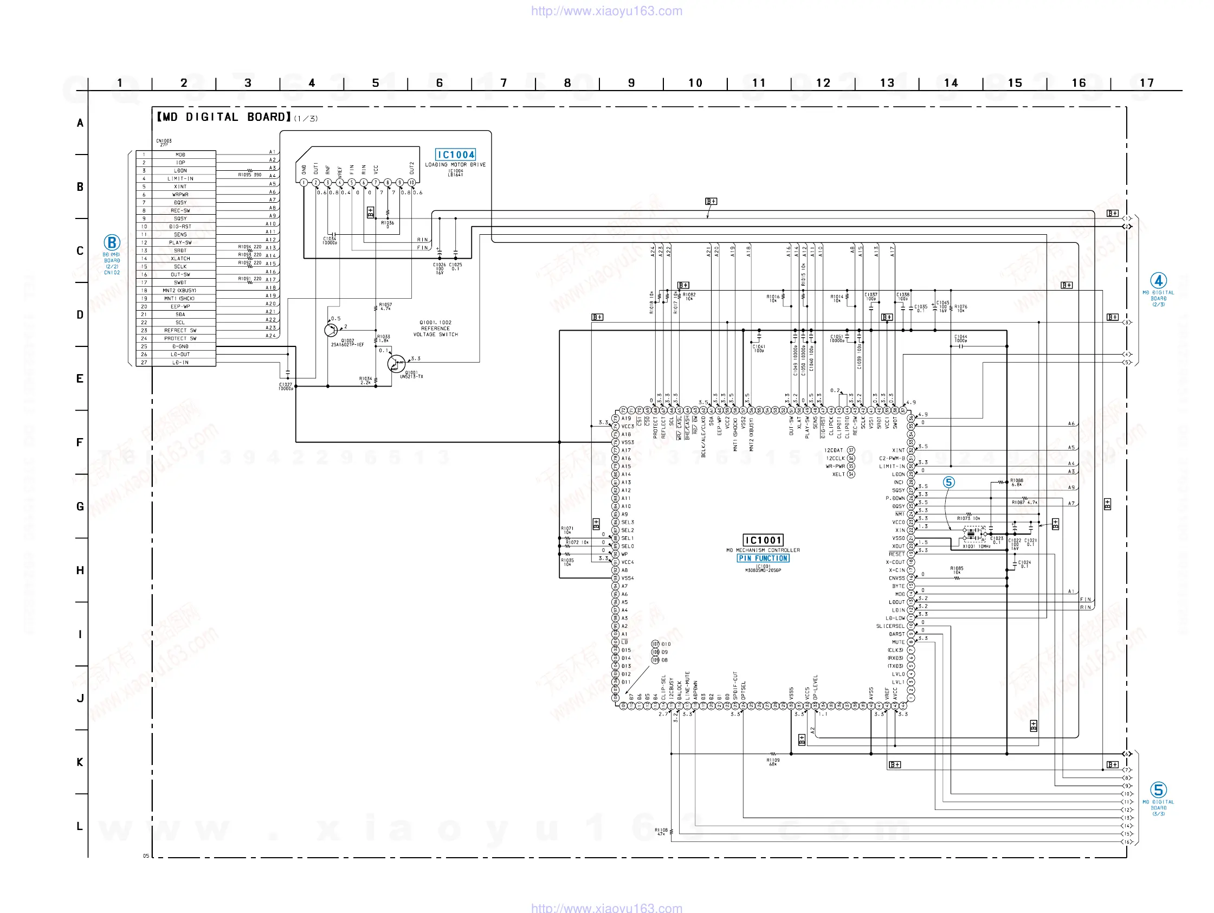Screen dimensions: 1214x913
Task: Click the xiaoyu163.com link at bottom
Action: point(606,908)
